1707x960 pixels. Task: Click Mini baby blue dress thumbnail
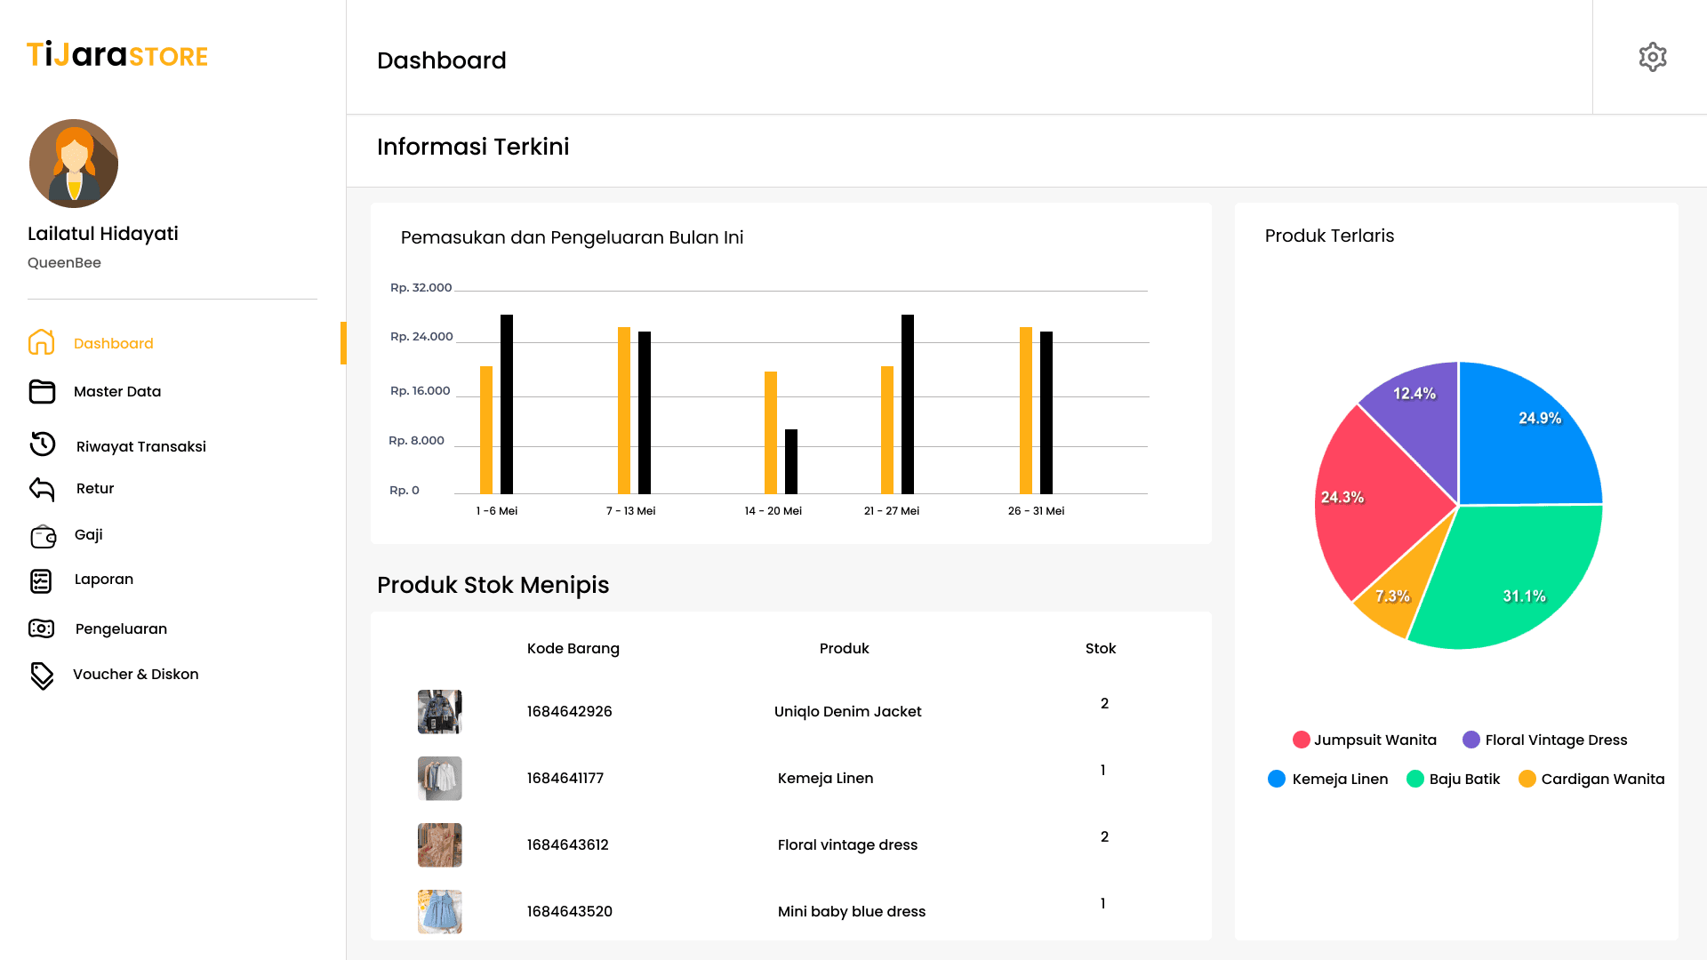tap(439, 911)
